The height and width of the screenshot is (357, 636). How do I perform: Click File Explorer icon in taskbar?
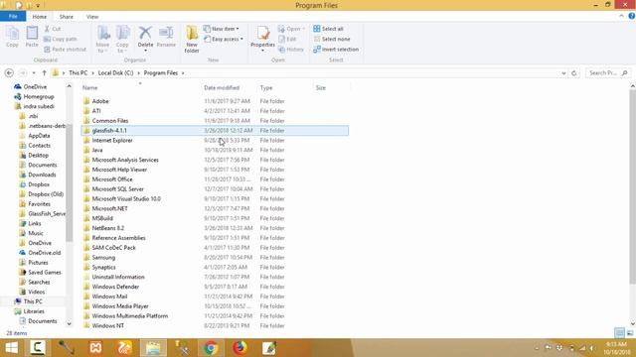[x=153, y=348]
